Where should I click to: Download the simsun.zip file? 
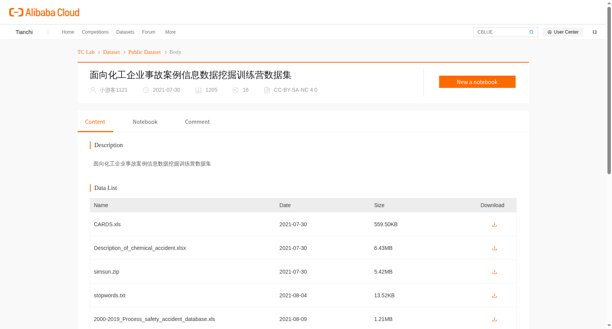494,272
